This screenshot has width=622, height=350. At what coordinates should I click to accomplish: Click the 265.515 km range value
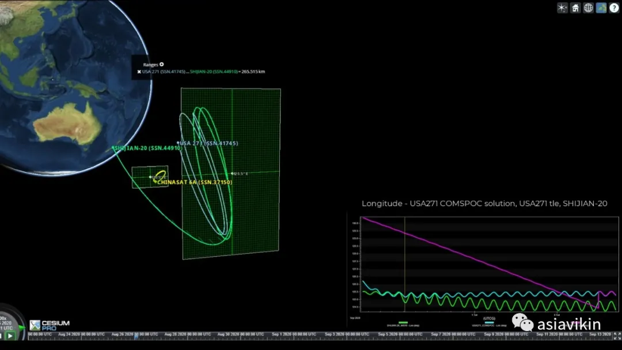point(253,72)
